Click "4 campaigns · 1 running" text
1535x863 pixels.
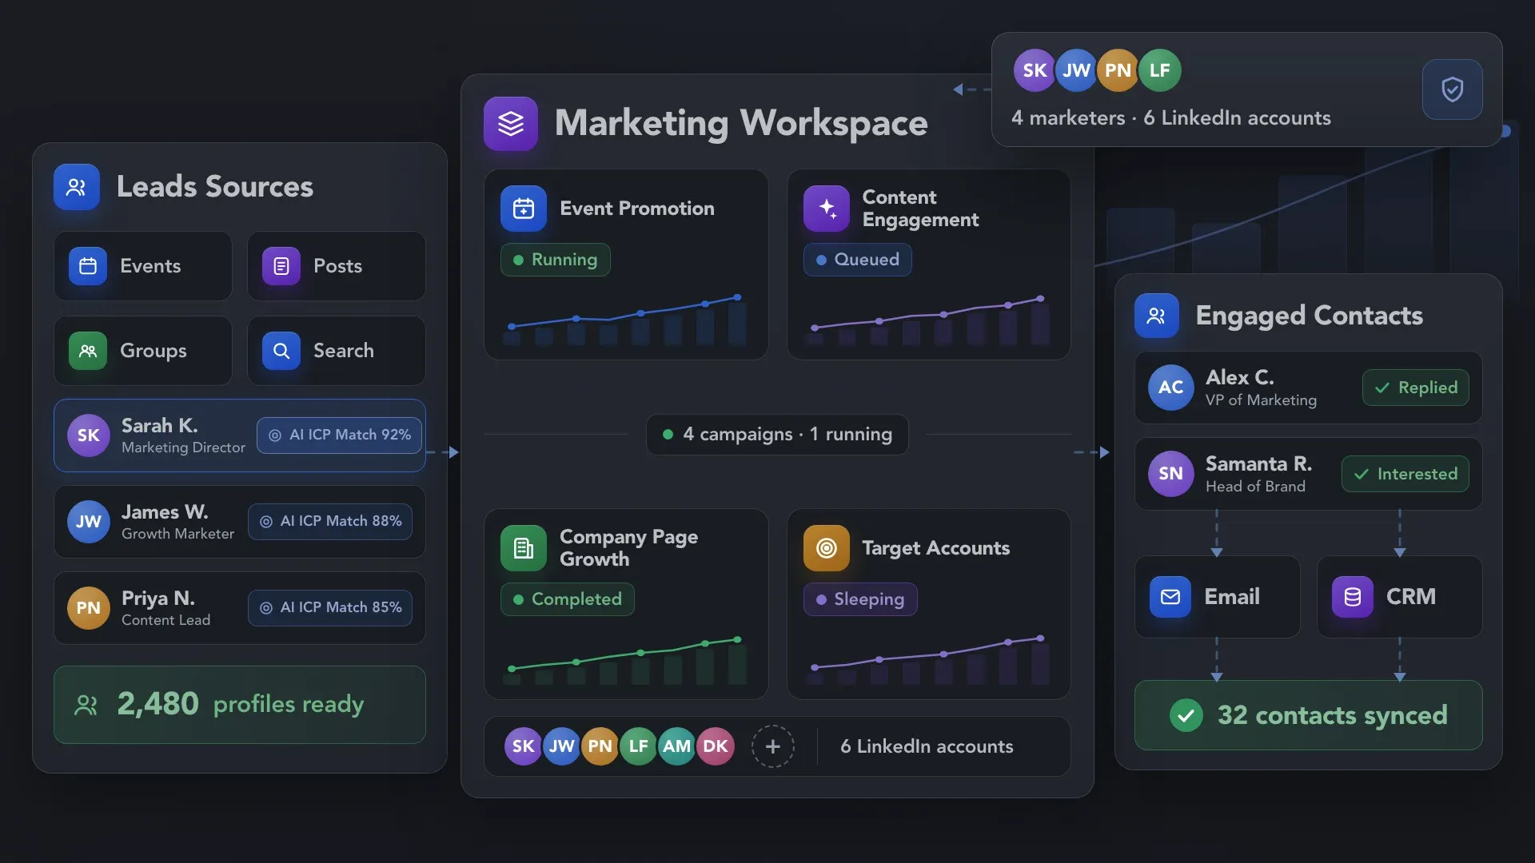pos(787,435)
